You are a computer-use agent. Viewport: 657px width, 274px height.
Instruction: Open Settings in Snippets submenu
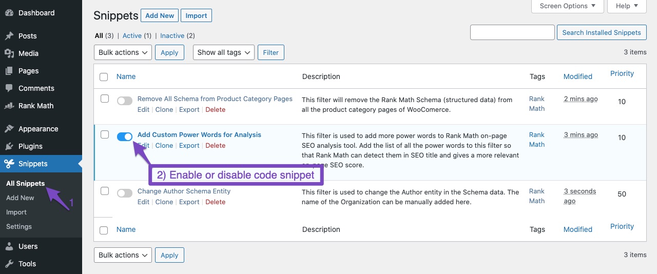19,226
